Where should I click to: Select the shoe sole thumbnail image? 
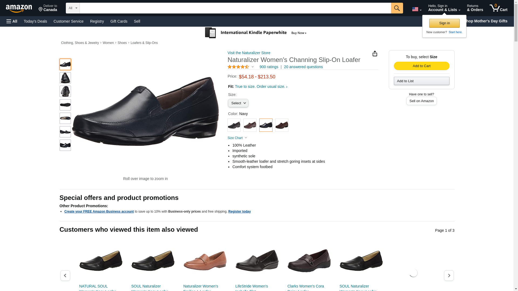point(65,105)
